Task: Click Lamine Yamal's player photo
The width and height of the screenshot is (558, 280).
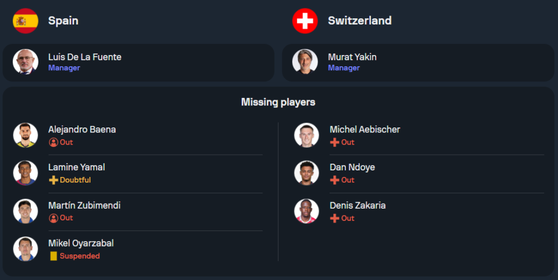Action: click(26, 173)
